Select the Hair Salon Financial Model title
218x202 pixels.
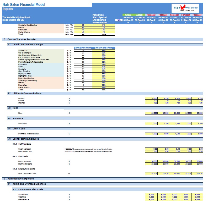[x=24, y=4]
